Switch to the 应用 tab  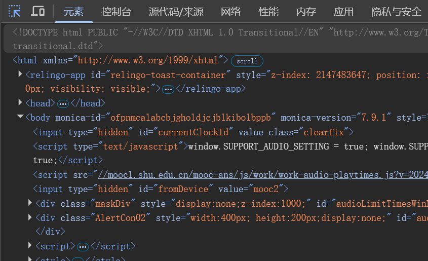(x=343, y=12)
